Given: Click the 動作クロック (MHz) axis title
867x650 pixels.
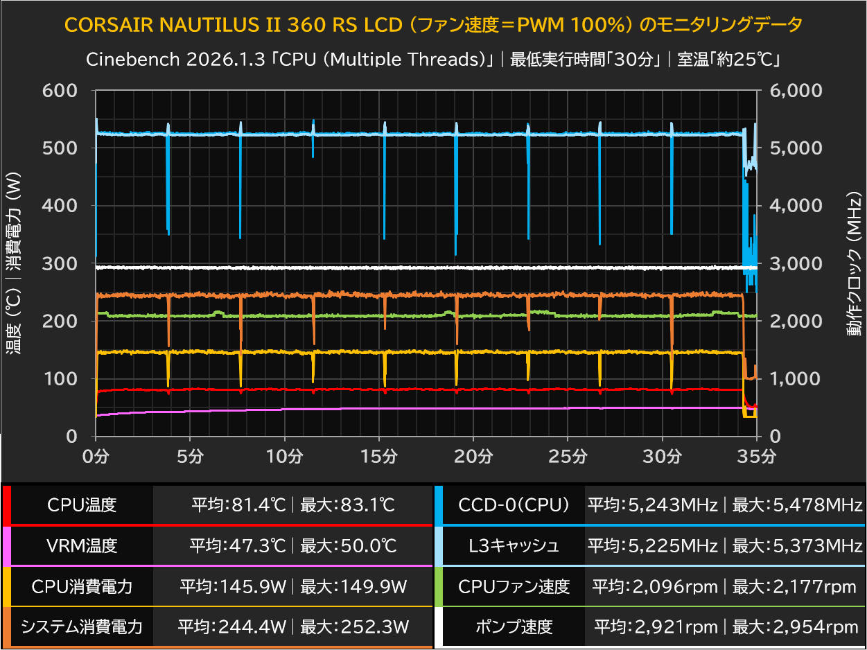Looking at the screenshot, I should point(852,264).
